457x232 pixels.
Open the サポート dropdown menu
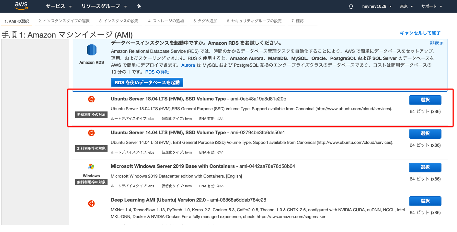[432, 6]
